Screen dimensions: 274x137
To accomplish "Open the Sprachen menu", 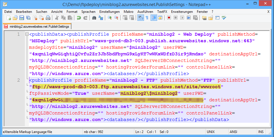I will (x=88, y=12).
